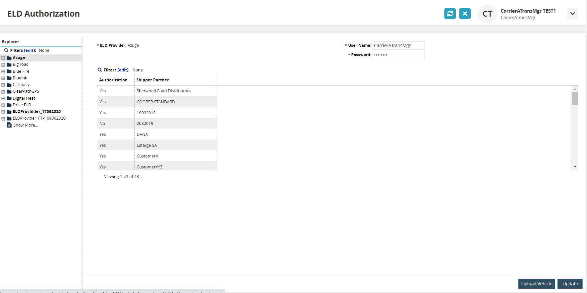Click the CT user avatar
The image size is (587, 293).
click(x=487, y=14)
